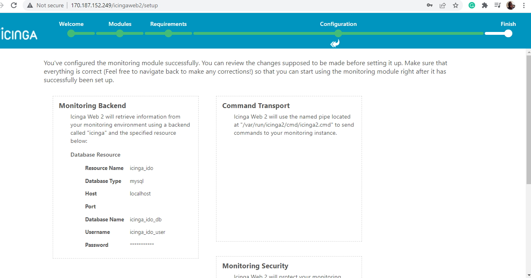Click the icinga_ido resource name value
The image size is (531, 278).
pos(141,168)
